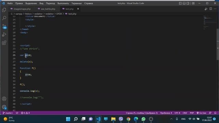
Task: Open the Выполнить menu
Action: pyautogui.click(x=63, y=3)
